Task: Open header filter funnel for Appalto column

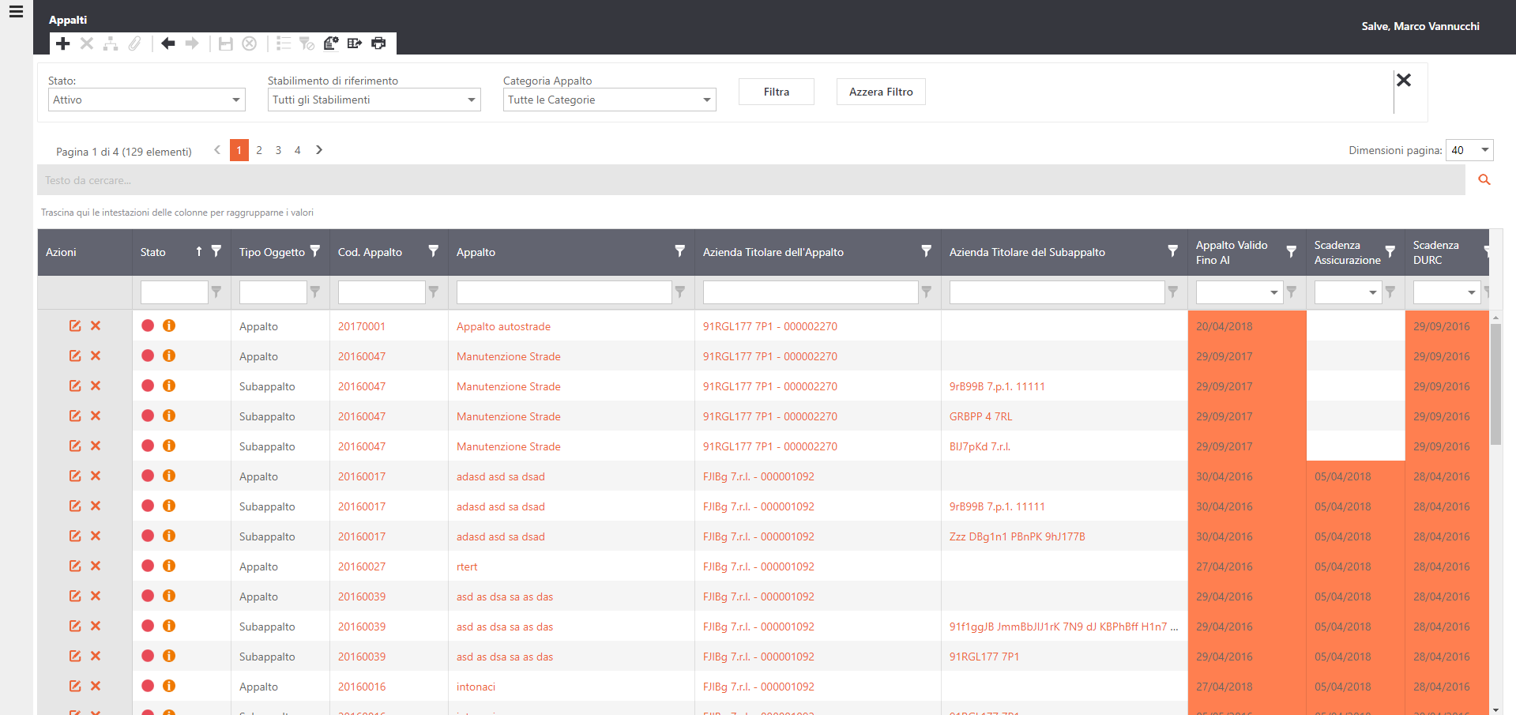Action: 679,251
